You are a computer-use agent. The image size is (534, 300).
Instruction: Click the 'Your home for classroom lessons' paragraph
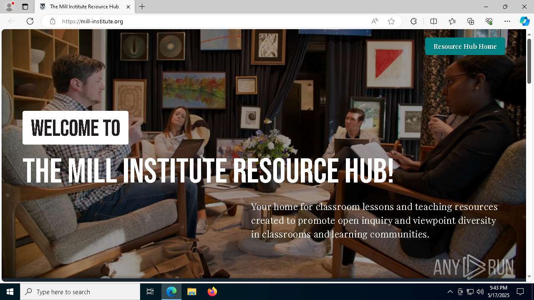374,220
